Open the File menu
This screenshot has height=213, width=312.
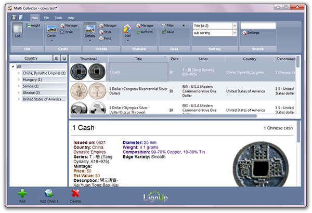[x=46, y=18]
